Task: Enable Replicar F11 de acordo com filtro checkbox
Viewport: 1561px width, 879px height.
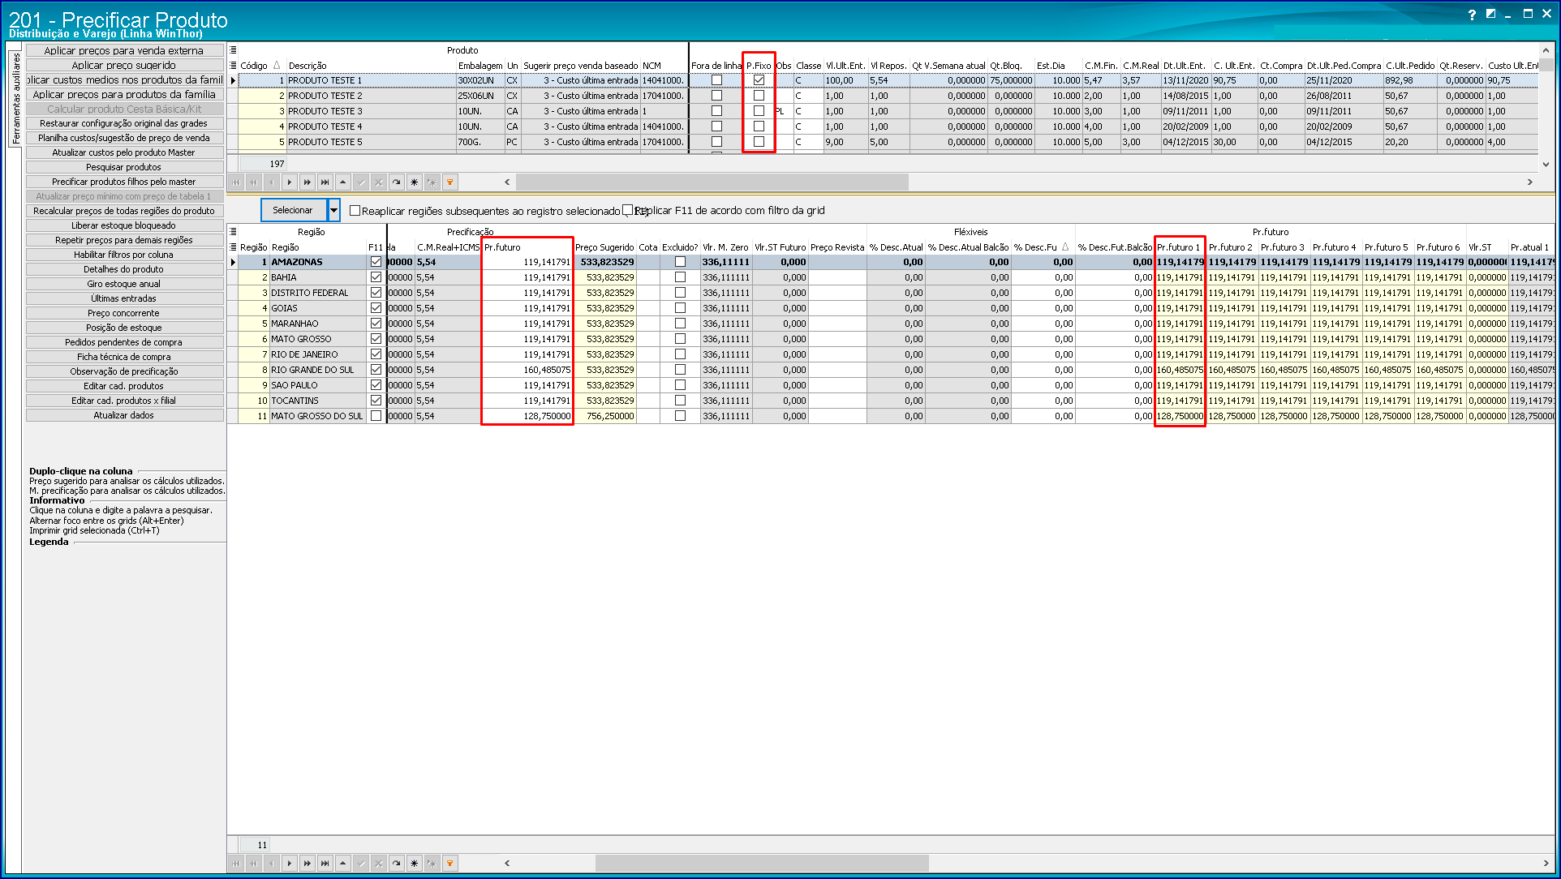Action: click(x=628, y=211)
